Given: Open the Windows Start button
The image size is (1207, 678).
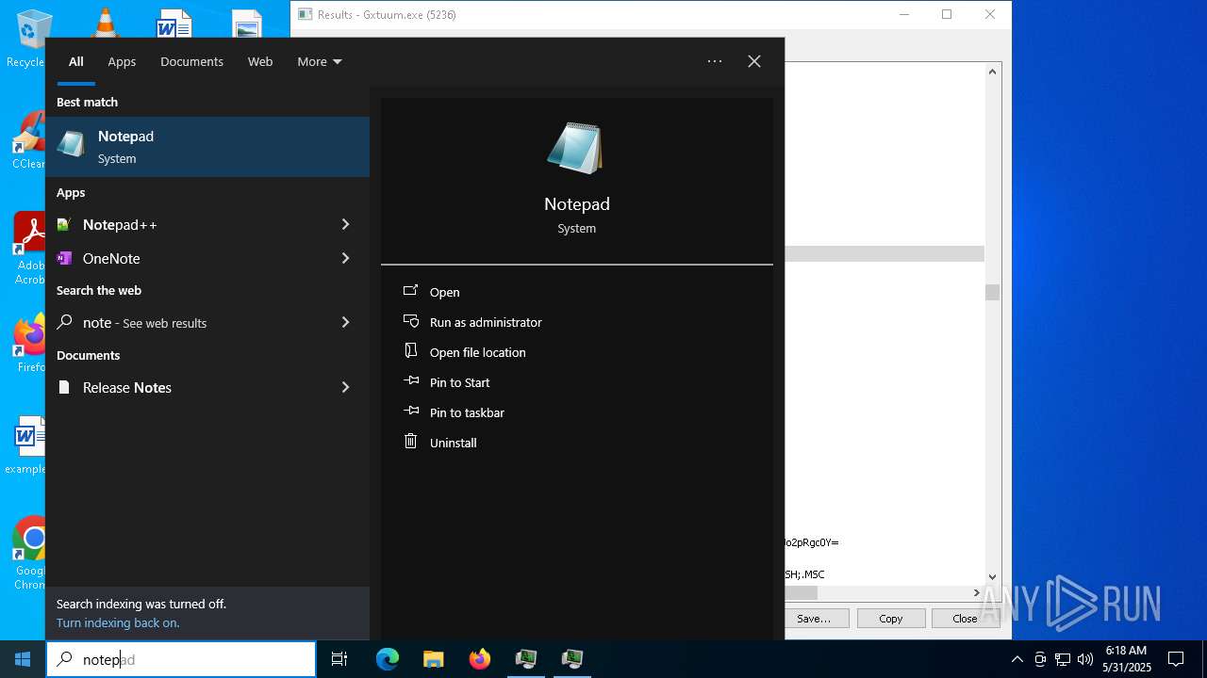Looking at the screenshot, I should pyautogui.click(x=23, y=659).
